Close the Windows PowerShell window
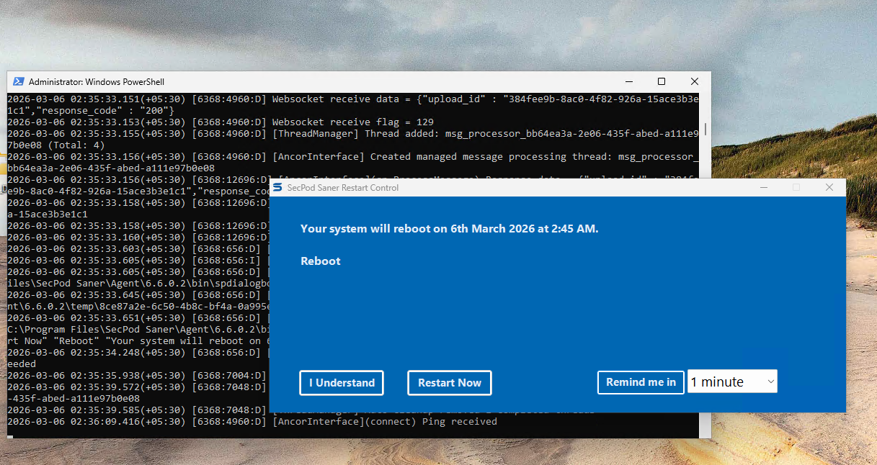This screenshot has width=877, height=465. [x=695, y=81]
